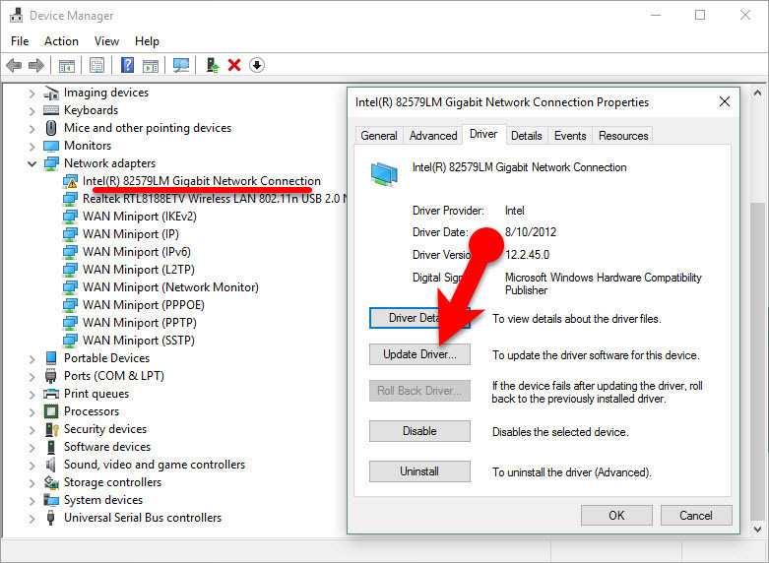
Task: Click the scrollbar up arrow
Action: coord(758,93)
